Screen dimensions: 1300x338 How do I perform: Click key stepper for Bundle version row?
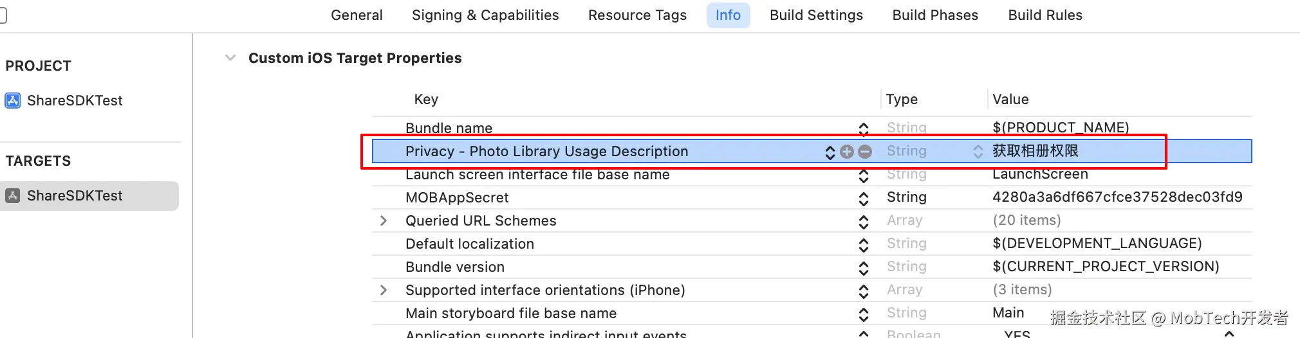pyautogui.click(x=864, y=267)
